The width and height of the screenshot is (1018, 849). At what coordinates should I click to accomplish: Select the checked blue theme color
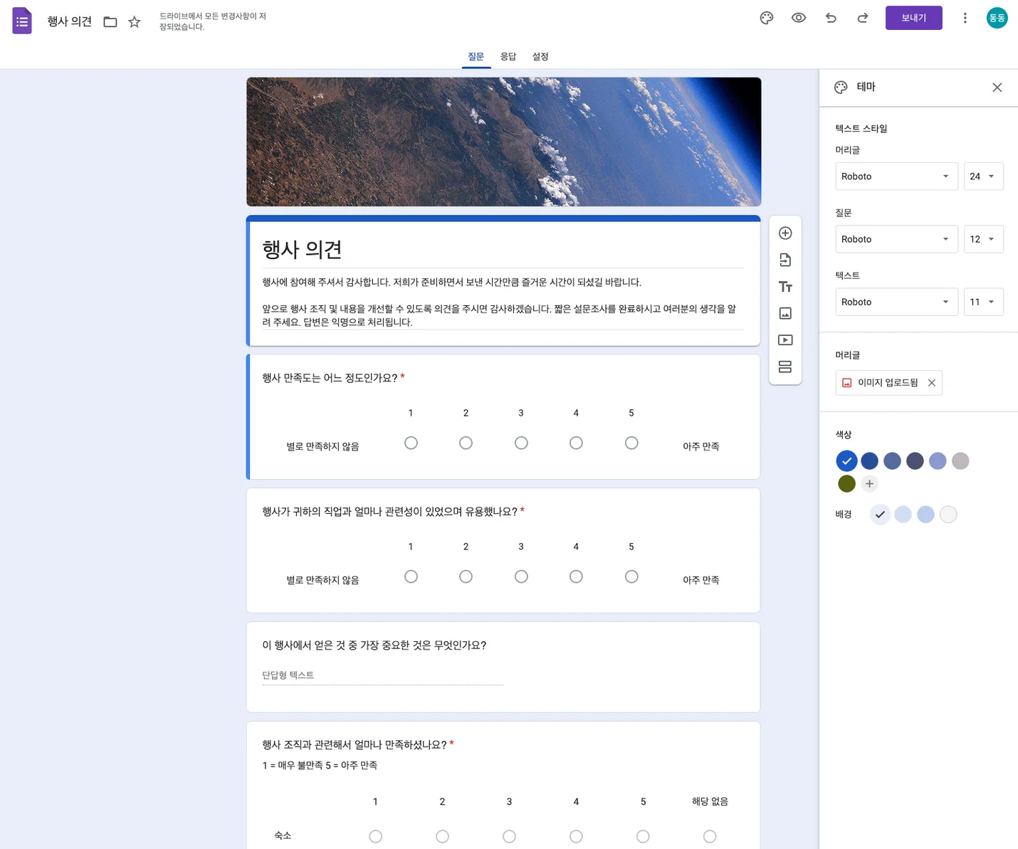[846, 461]
